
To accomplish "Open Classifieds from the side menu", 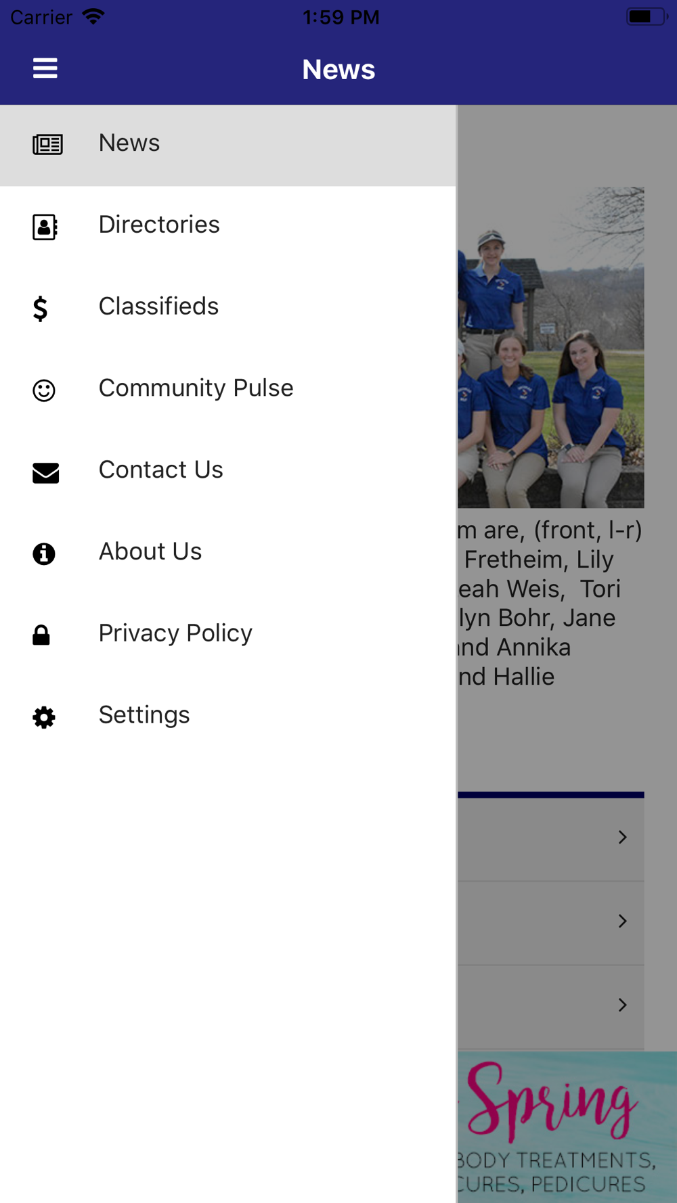I will pos(228,308).
